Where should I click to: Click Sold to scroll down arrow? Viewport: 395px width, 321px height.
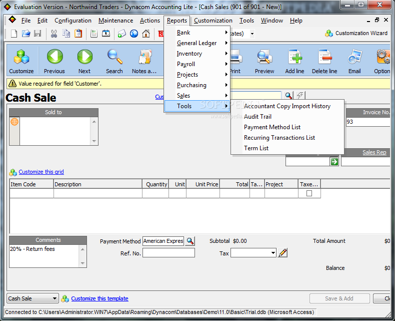pos(94,141)
